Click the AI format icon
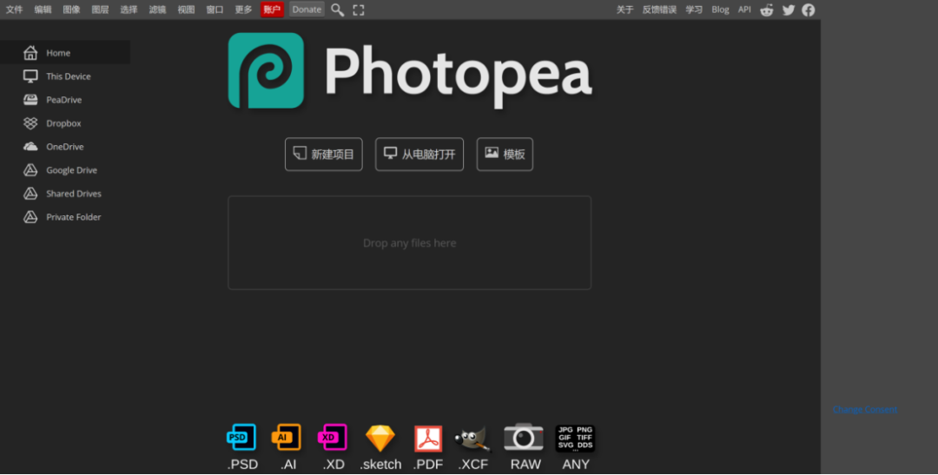This screenshot has height=475, width=938. (286, 438)
